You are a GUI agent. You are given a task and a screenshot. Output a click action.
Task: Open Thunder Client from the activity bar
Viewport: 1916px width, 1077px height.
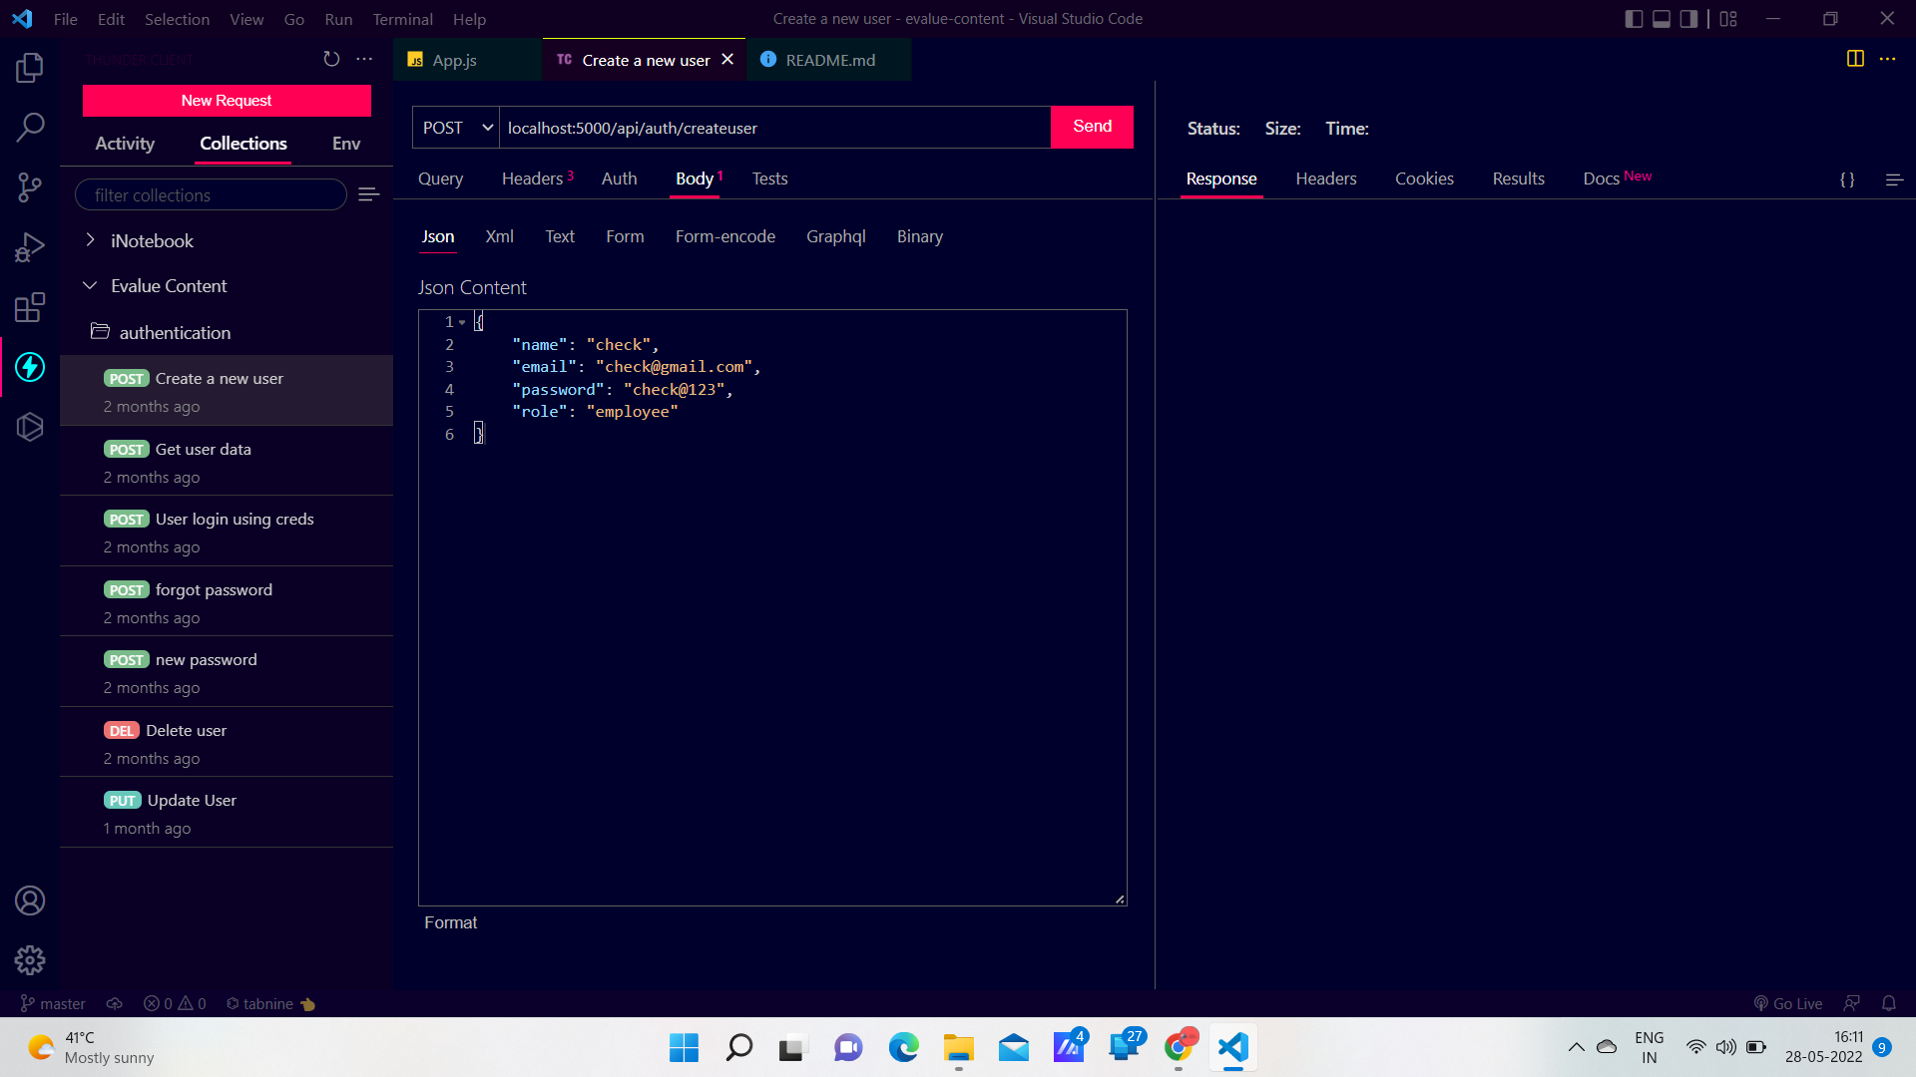(30, 367)
